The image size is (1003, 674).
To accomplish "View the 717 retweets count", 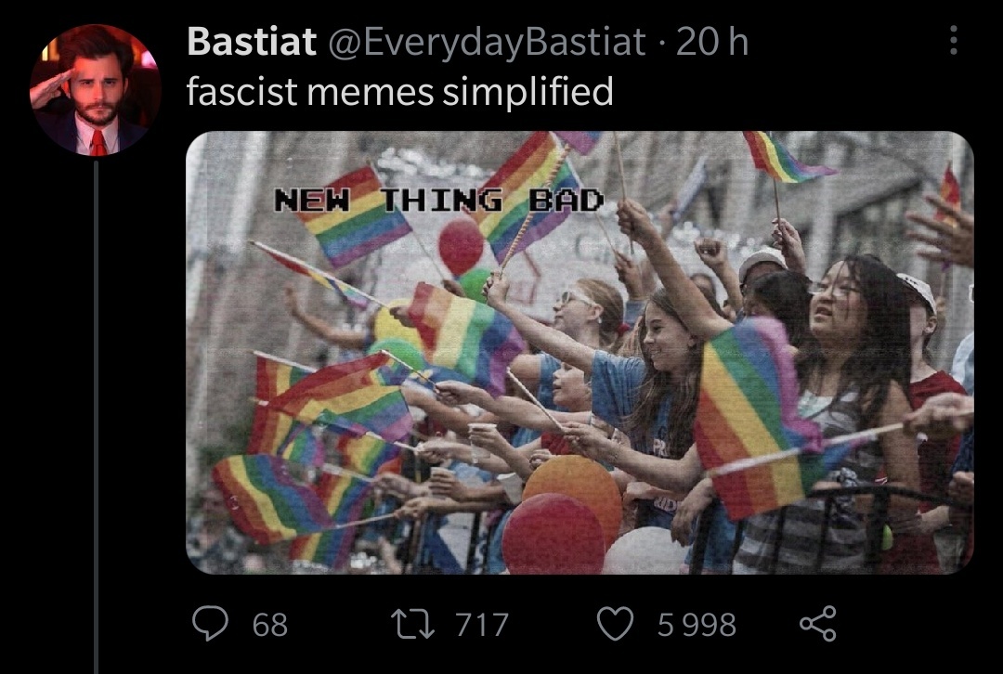I will point(482,625).
